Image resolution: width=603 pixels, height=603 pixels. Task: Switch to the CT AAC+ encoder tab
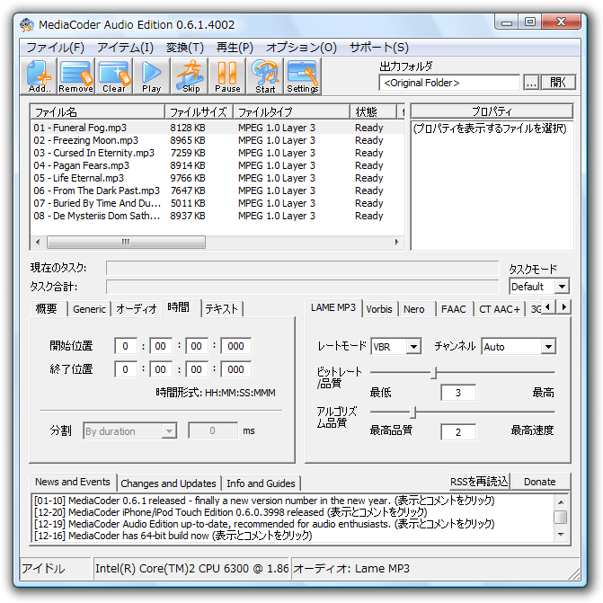coord(499,309)
